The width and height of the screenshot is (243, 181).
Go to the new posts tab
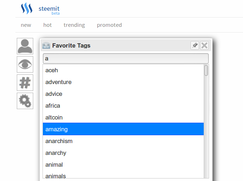tap(26, 25)
